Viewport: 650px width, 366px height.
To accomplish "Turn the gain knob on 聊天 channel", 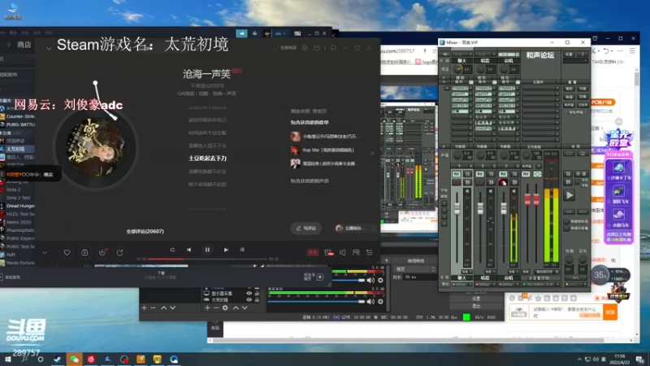I will [x=458, y=69].
